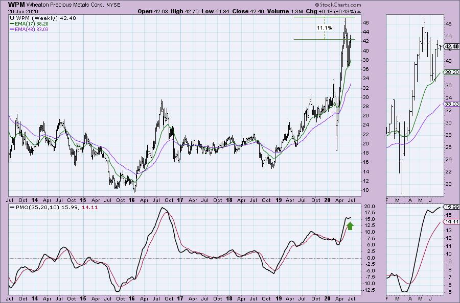The width and height of the screenshot is (460, 303).
Task: Click the 38.20 EMA price tag
Action: click(x=451, y=72)
